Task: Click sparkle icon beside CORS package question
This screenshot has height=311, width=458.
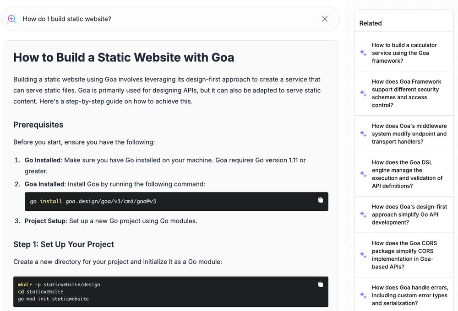Action: [363, 255]
